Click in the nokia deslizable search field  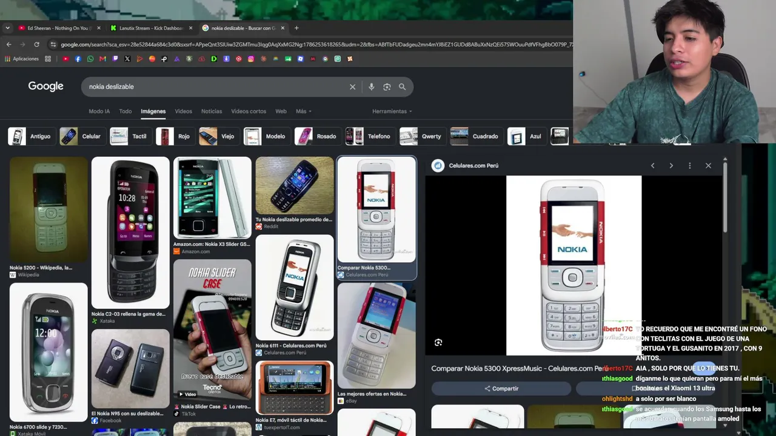(x=215, y=87)
